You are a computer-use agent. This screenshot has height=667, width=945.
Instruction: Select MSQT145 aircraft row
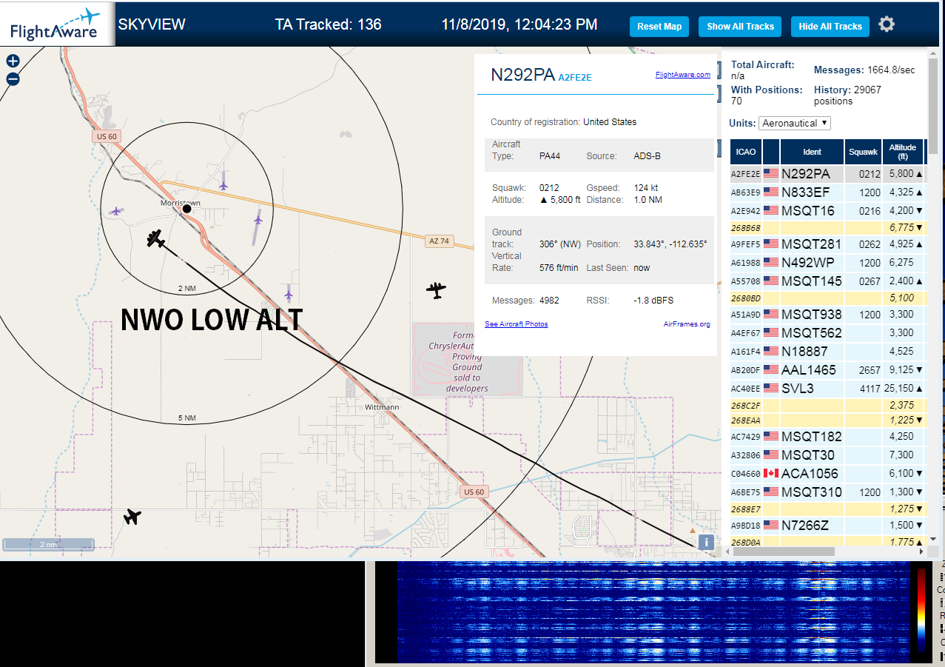[827, 281]
